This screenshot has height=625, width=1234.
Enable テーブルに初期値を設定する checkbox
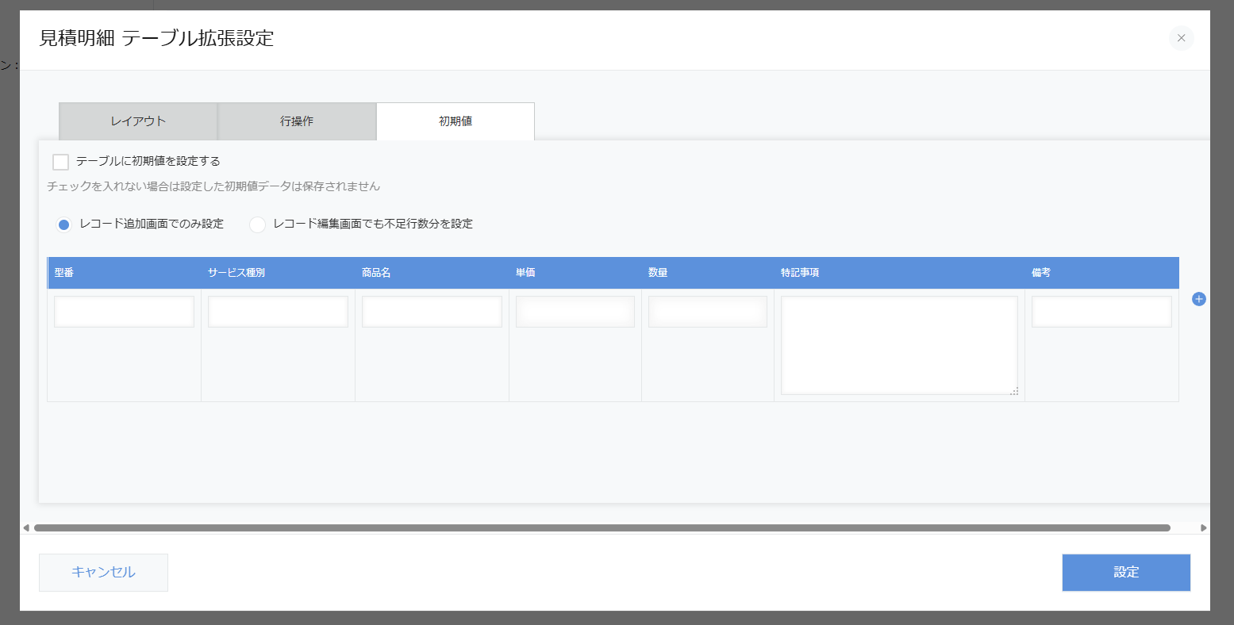coord(60,162)
